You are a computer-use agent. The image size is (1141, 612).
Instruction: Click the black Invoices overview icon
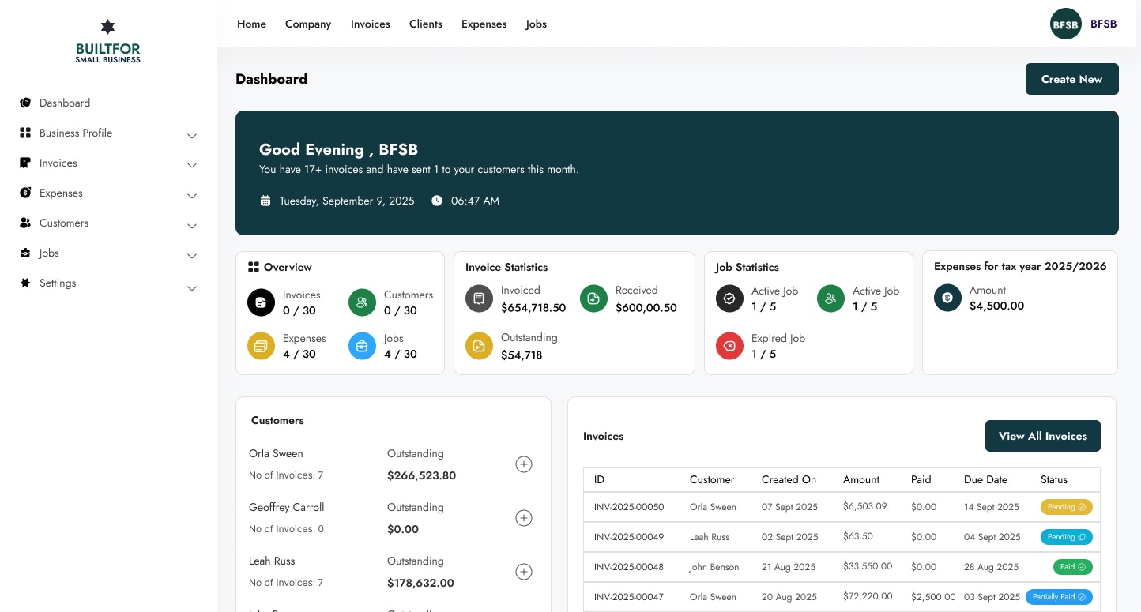point(261,302)
